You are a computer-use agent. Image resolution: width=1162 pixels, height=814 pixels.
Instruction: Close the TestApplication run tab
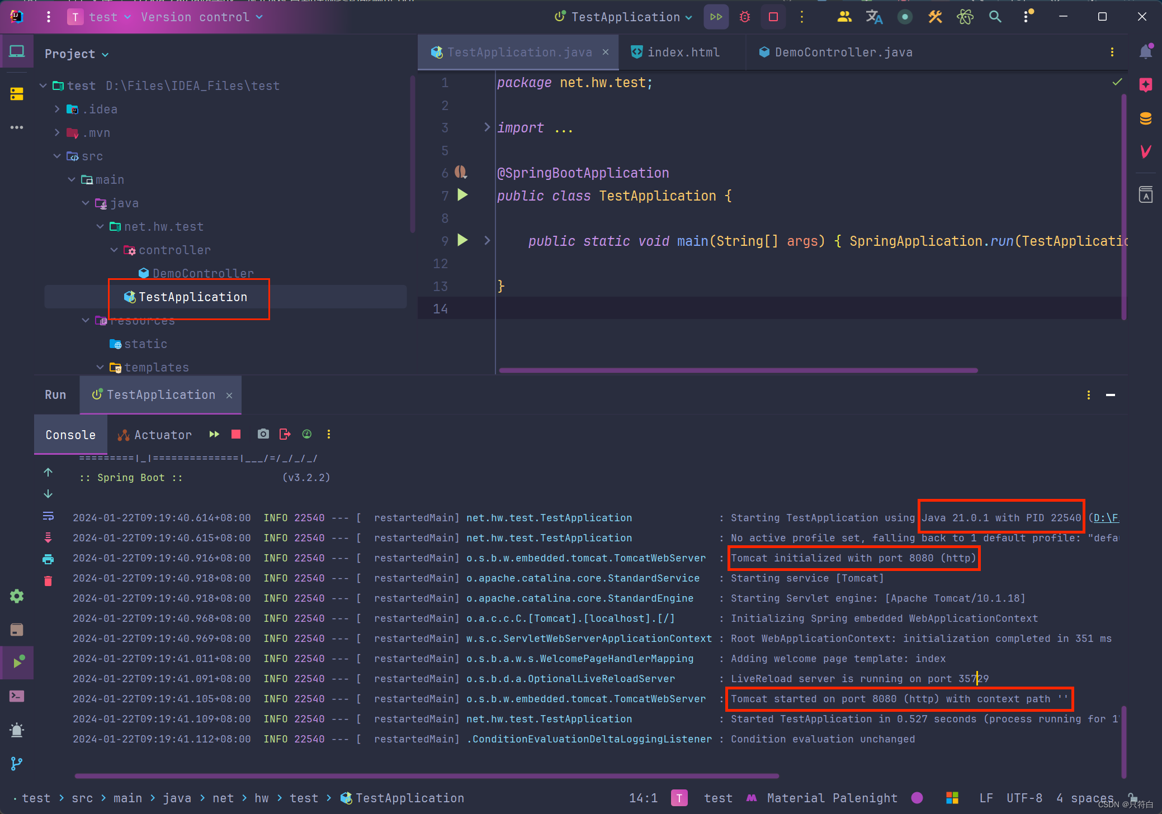point(229,395)
